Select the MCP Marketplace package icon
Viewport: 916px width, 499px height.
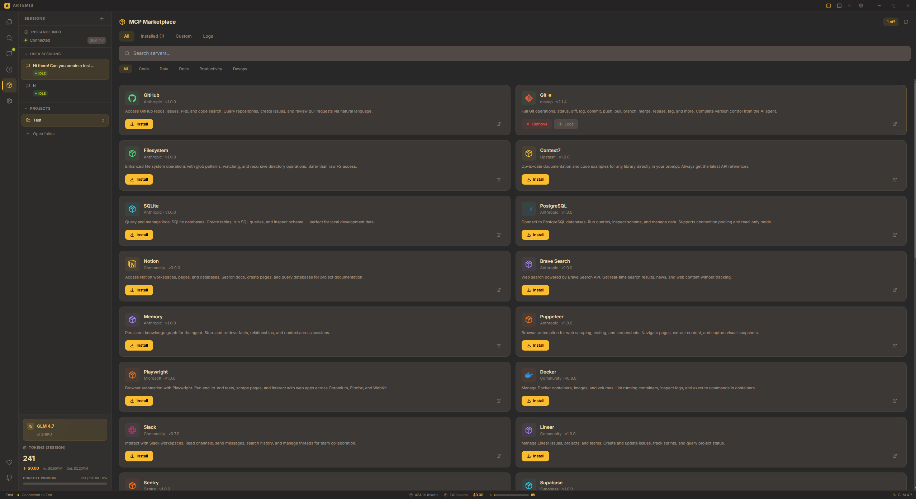point(9,85)
